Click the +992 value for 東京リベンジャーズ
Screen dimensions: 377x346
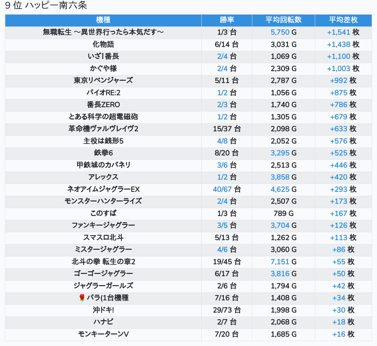pyautogui.click(x=339, y=80)
